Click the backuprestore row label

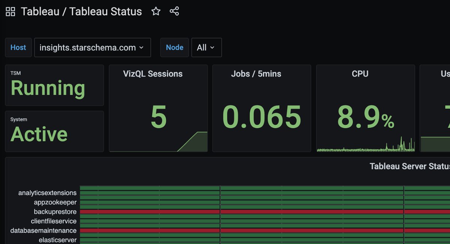(x=55, y=211)
